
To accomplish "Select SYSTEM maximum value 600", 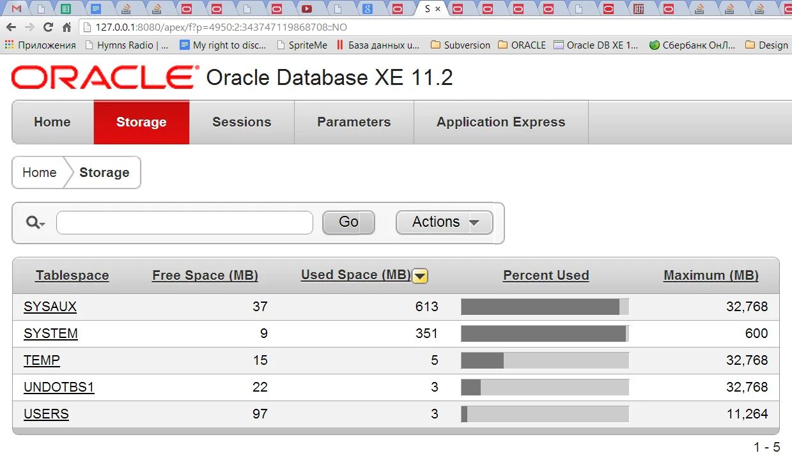I will (756, 333).
